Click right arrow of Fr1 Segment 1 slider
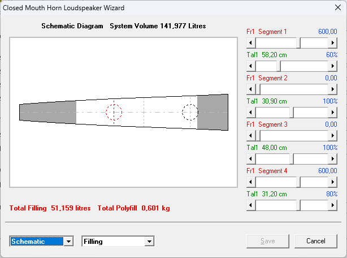This screenshot has height=258, width=347. [333, 43]
